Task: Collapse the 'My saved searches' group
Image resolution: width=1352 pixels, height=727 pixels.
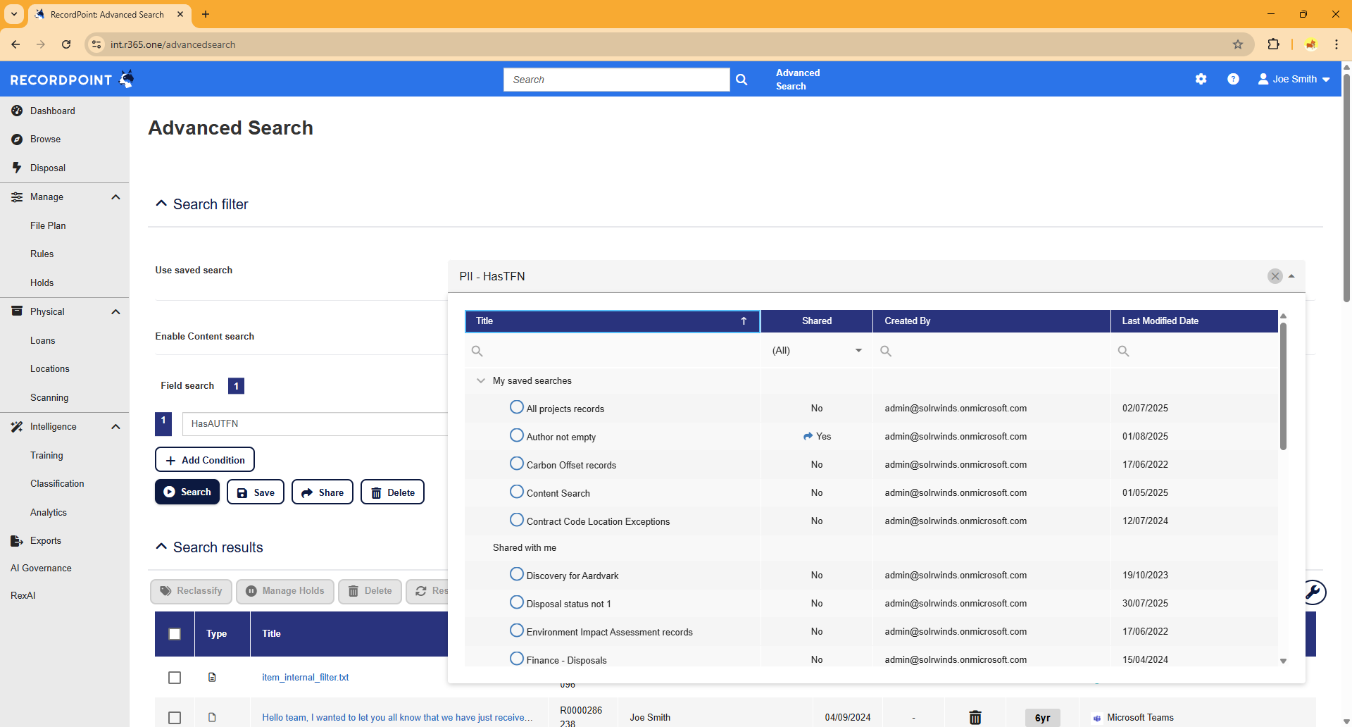Action: coord(481,380)
